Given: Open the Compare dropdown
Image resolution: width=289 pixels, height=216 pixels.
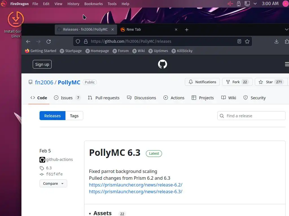Looking at the screenshot, I should 53,183.
